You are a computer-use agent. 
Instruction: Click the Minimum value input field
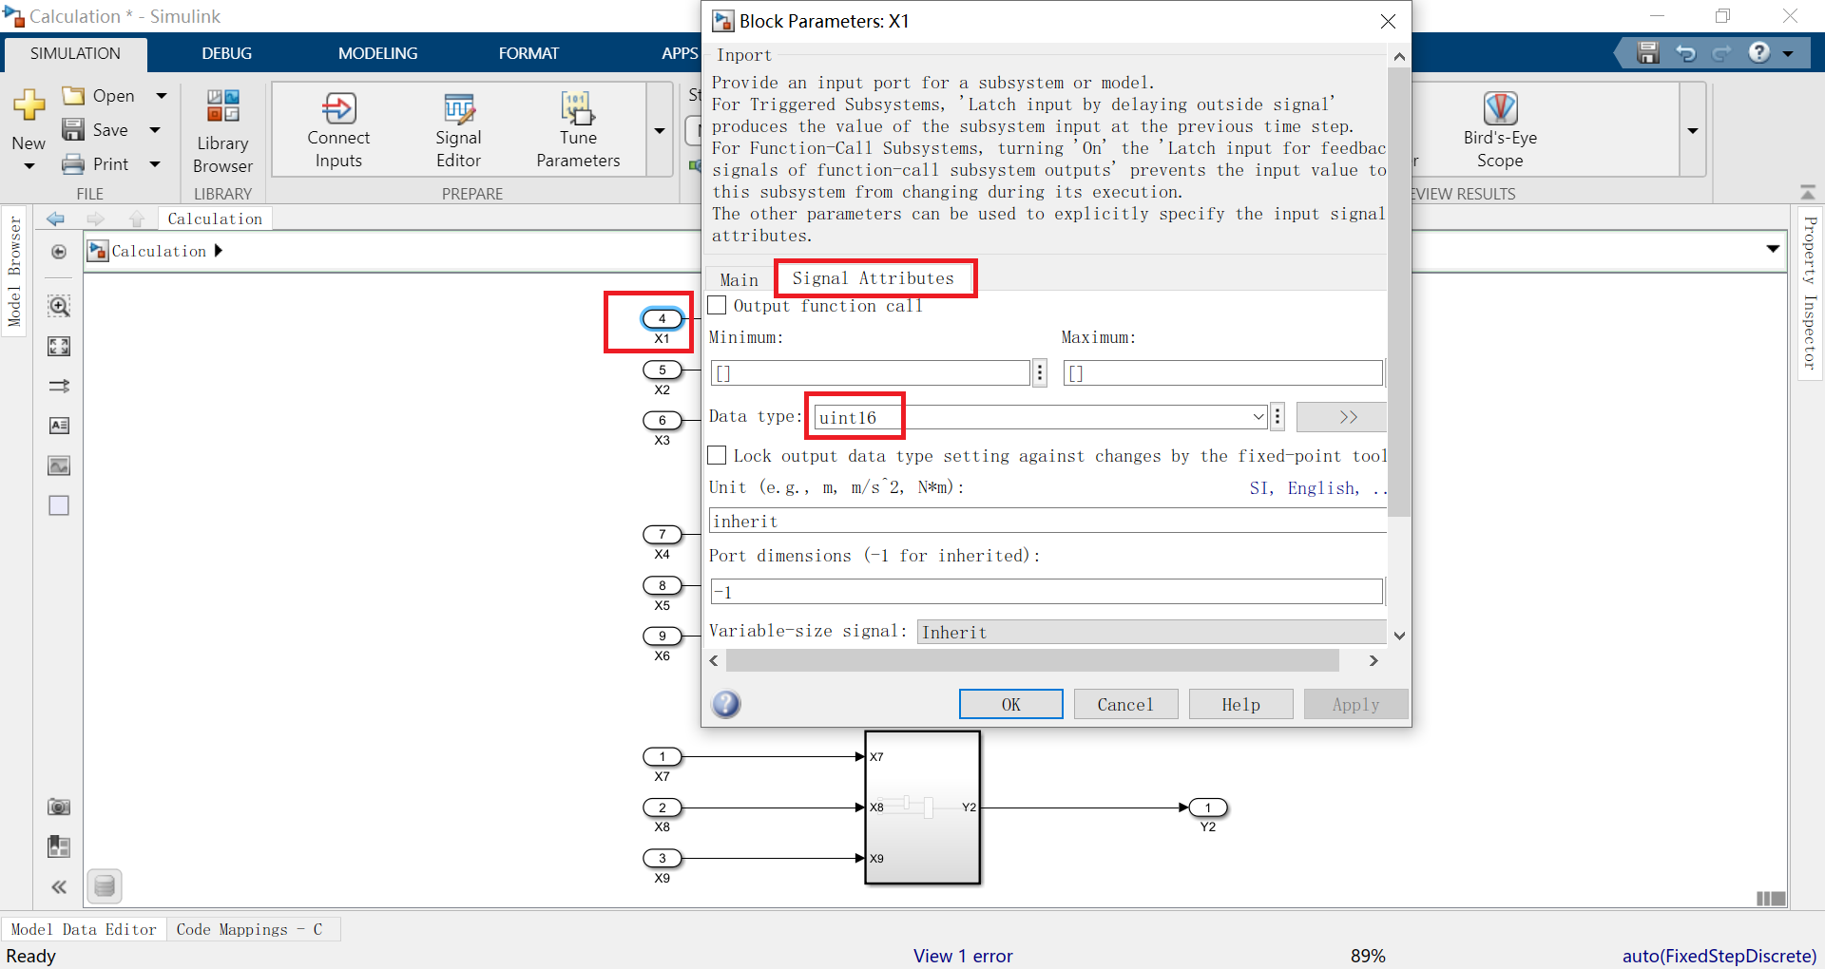tap(870, 373)
